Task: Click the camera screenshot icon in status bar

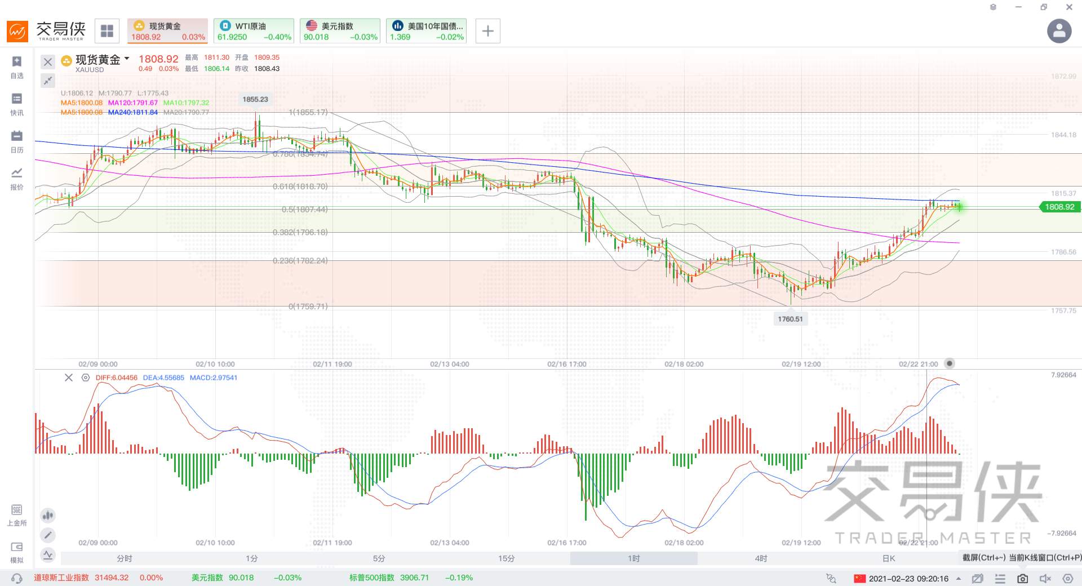Action: coord(1022,579)
